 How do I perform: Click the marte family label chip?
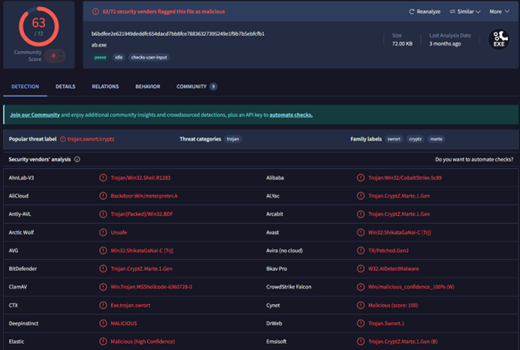click(436, 139)
